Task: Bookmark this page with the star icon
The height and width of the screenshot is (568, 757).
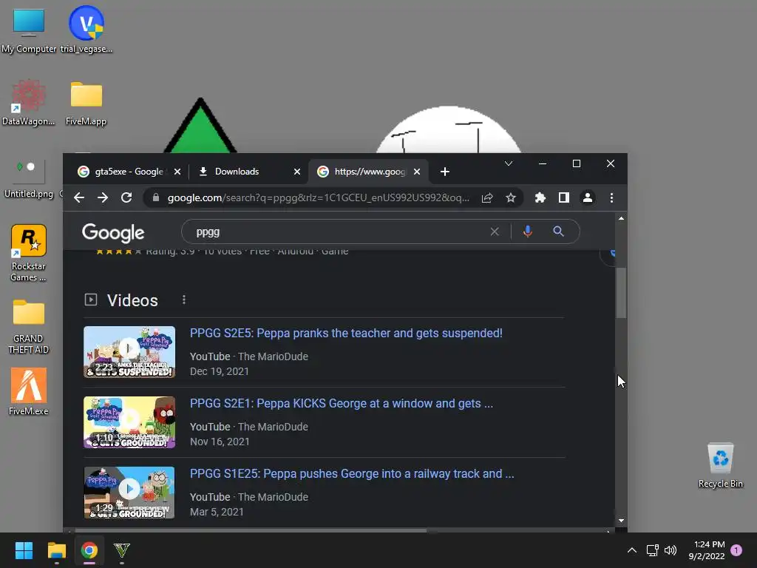Action: (511, 197)
